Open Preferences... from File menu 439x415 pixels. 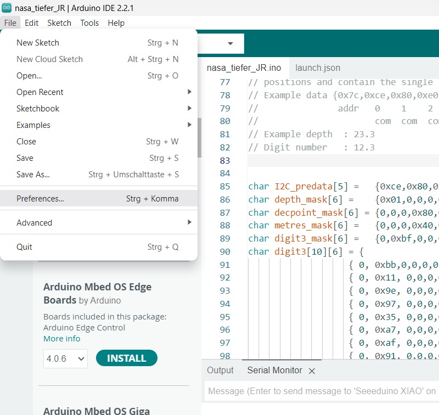98,199
